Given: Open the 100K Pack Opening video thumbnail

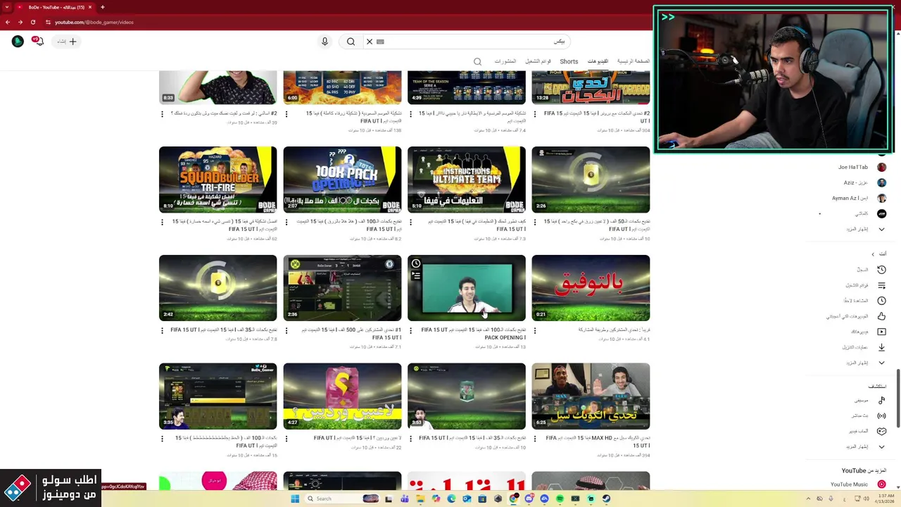Looking at the screenshot, I should 342,180.
